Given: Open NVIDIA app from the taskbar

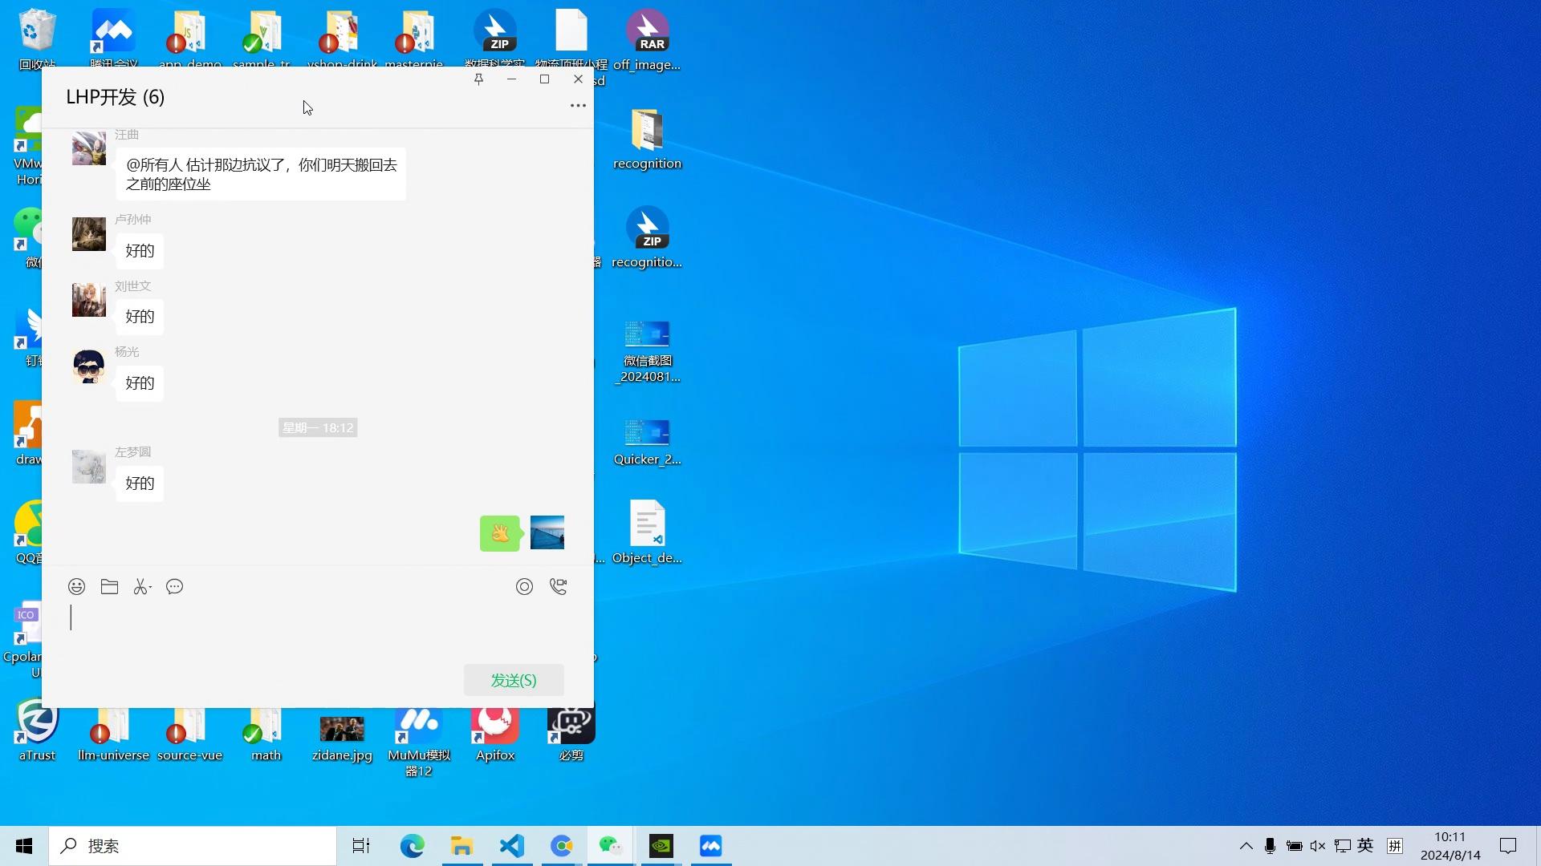Looking at the screenshot, I should (x=661, y=846).
